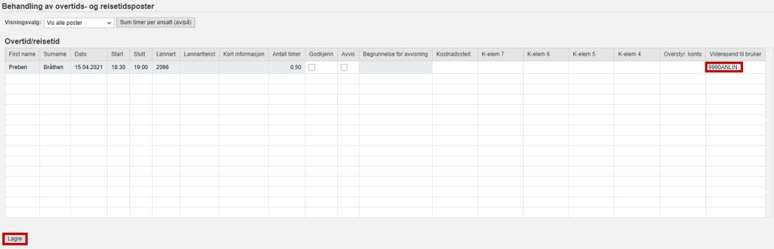Click the K-elem 6 cell in first row
Viewport: 774px width, 249px height.
545,67
